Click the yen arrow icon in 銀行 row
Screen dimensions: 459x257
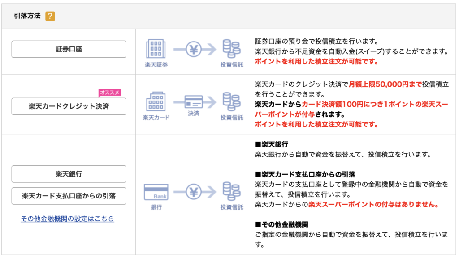195,192
